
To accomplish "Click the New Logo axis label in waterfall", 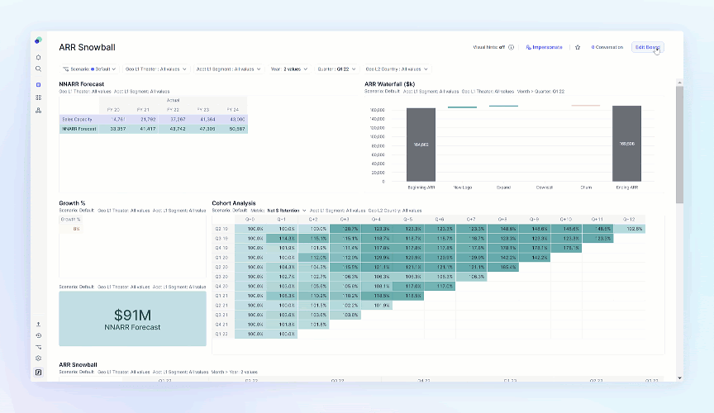I will tap(463, 188).
